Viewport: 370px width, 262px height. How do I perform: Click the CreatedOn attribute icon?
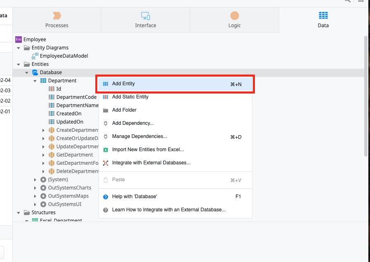tap(52, 114)
